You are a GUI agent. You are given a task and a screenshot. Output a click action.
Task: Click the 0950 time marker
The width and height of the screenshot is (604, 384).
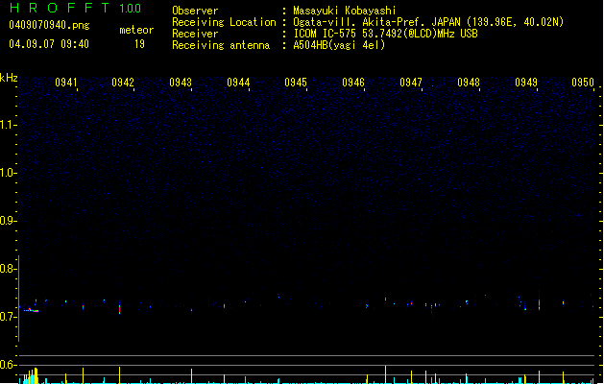[x=583, y=83]
